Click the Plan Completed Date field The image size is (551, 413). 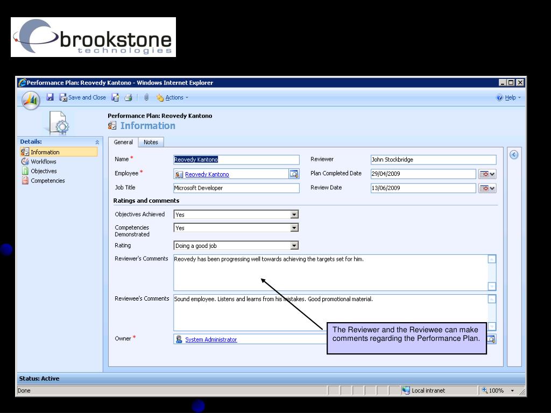click(x=423, y=174)
